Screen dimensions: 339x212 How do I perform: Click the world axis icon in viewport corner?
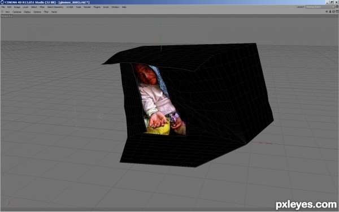(x=8, y=203)
